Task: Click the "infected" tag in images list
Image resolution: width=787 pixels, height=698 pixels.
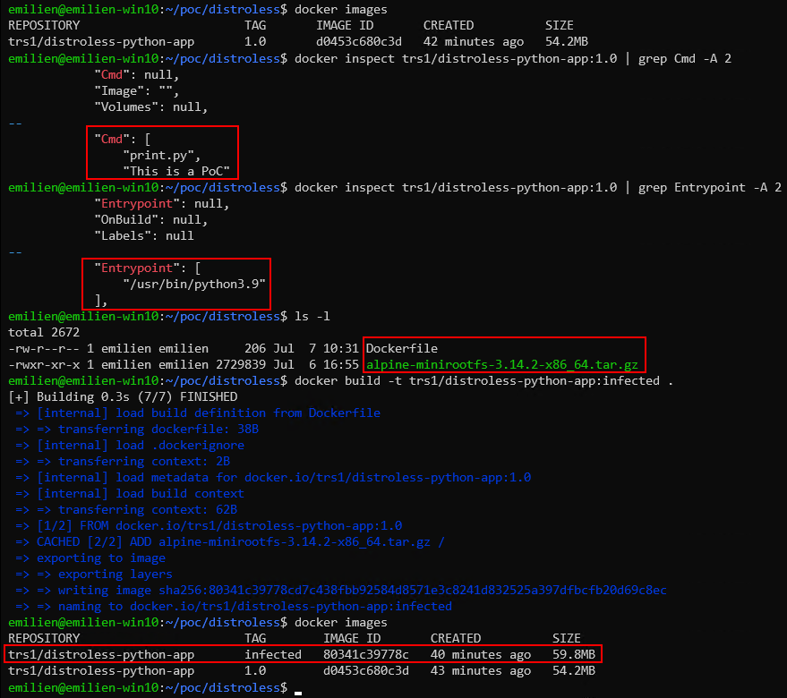Action: [273, 654]
